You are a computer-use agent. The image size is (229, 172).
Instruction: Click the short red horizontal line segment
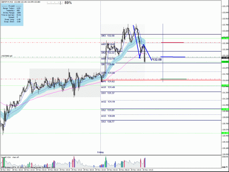click(x=172, y=43)
